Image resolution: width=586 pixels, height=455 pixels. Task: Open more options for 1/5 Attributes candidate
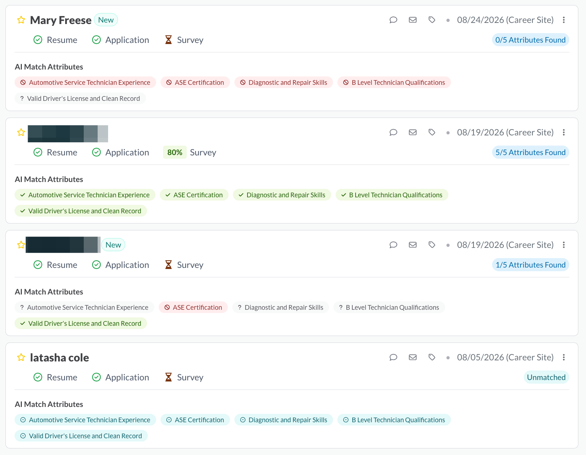pyautogui.click(x=564, y=245)
